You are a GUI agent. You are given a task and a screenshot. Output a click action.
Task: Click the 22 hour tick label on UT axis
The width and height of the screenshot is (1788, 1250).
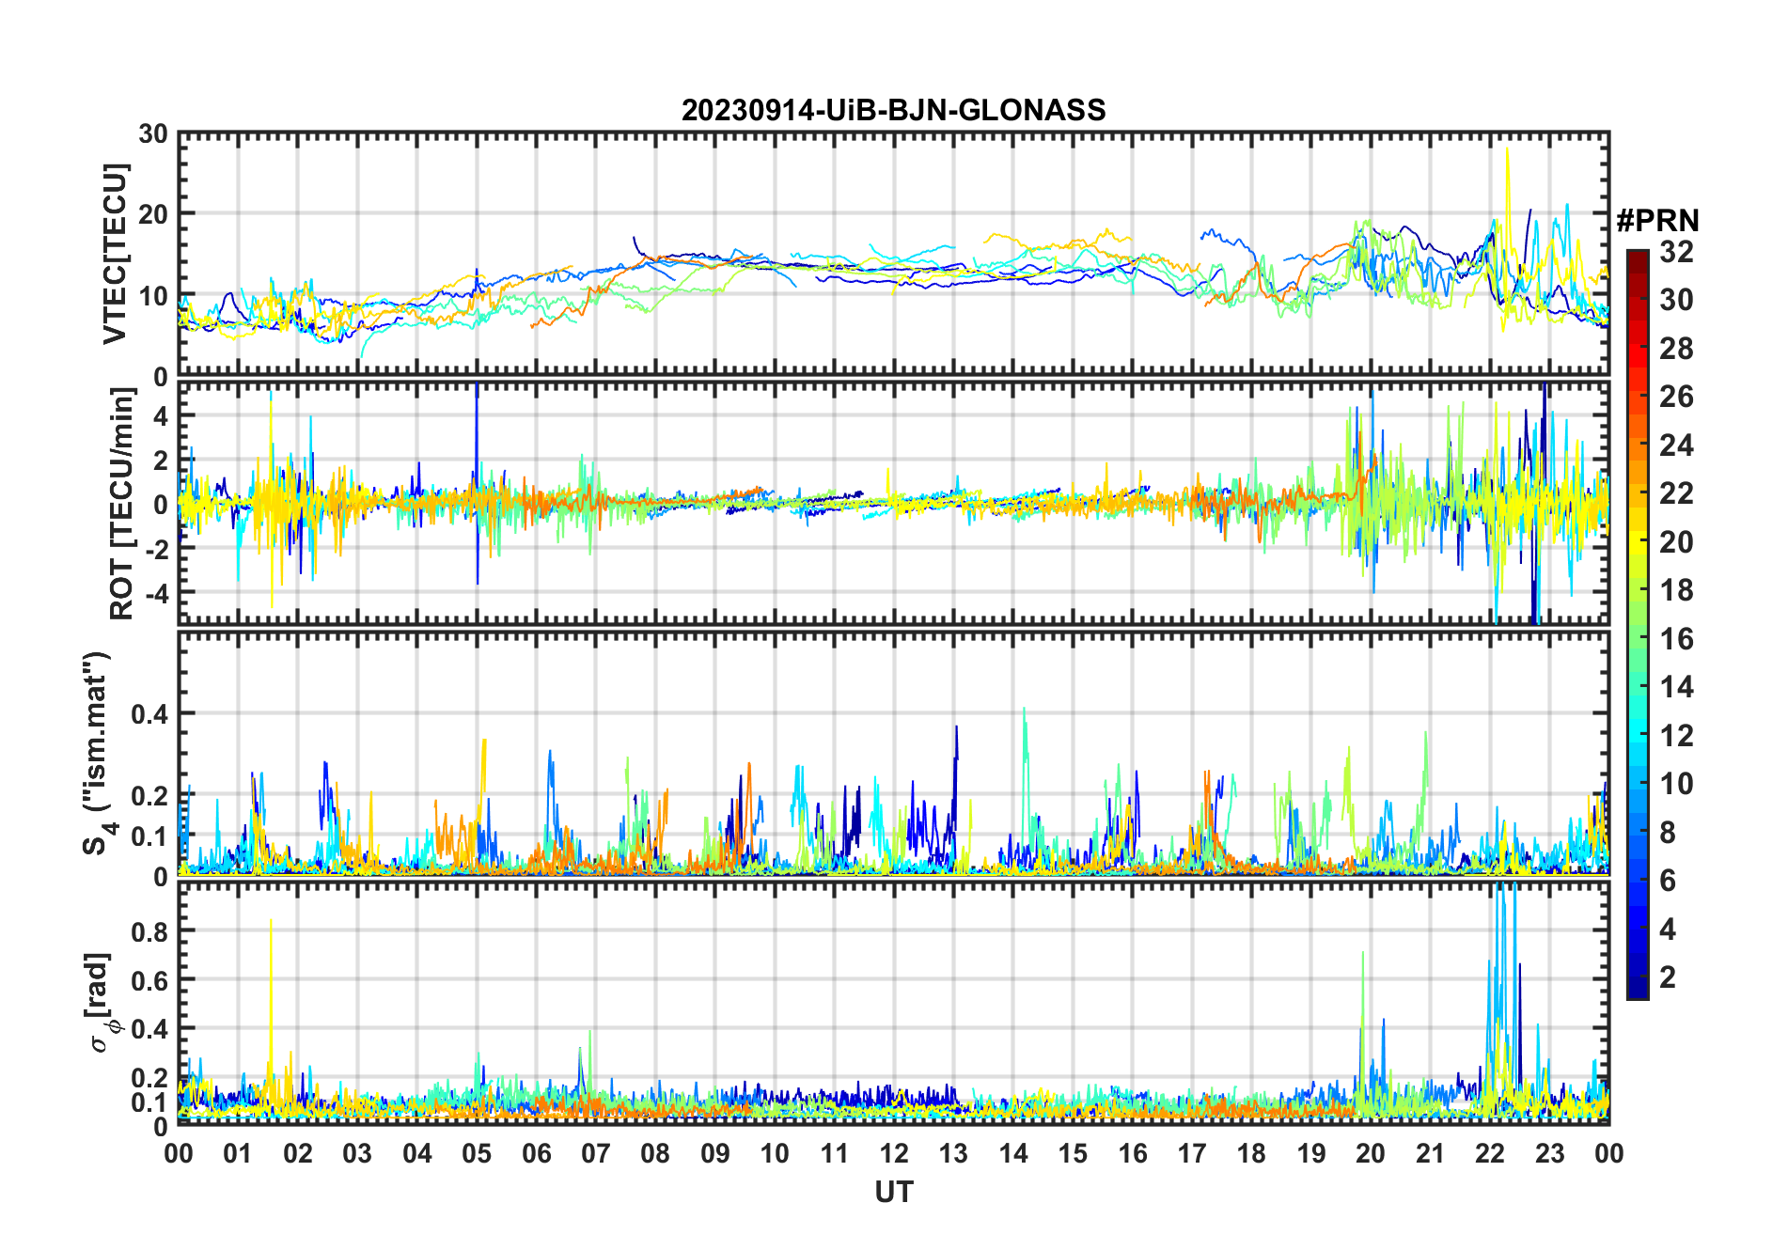tap(1490, 1153)
